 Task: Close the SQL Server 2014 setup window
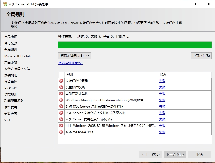click(209, 4)
